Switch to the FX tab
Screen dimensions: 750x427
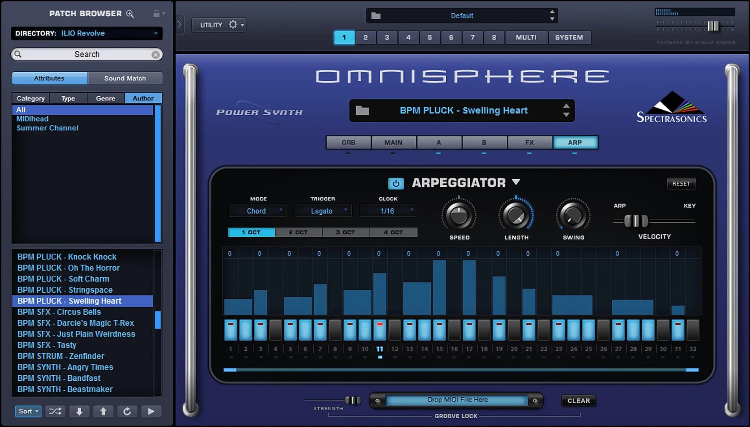tap(530, 142)
